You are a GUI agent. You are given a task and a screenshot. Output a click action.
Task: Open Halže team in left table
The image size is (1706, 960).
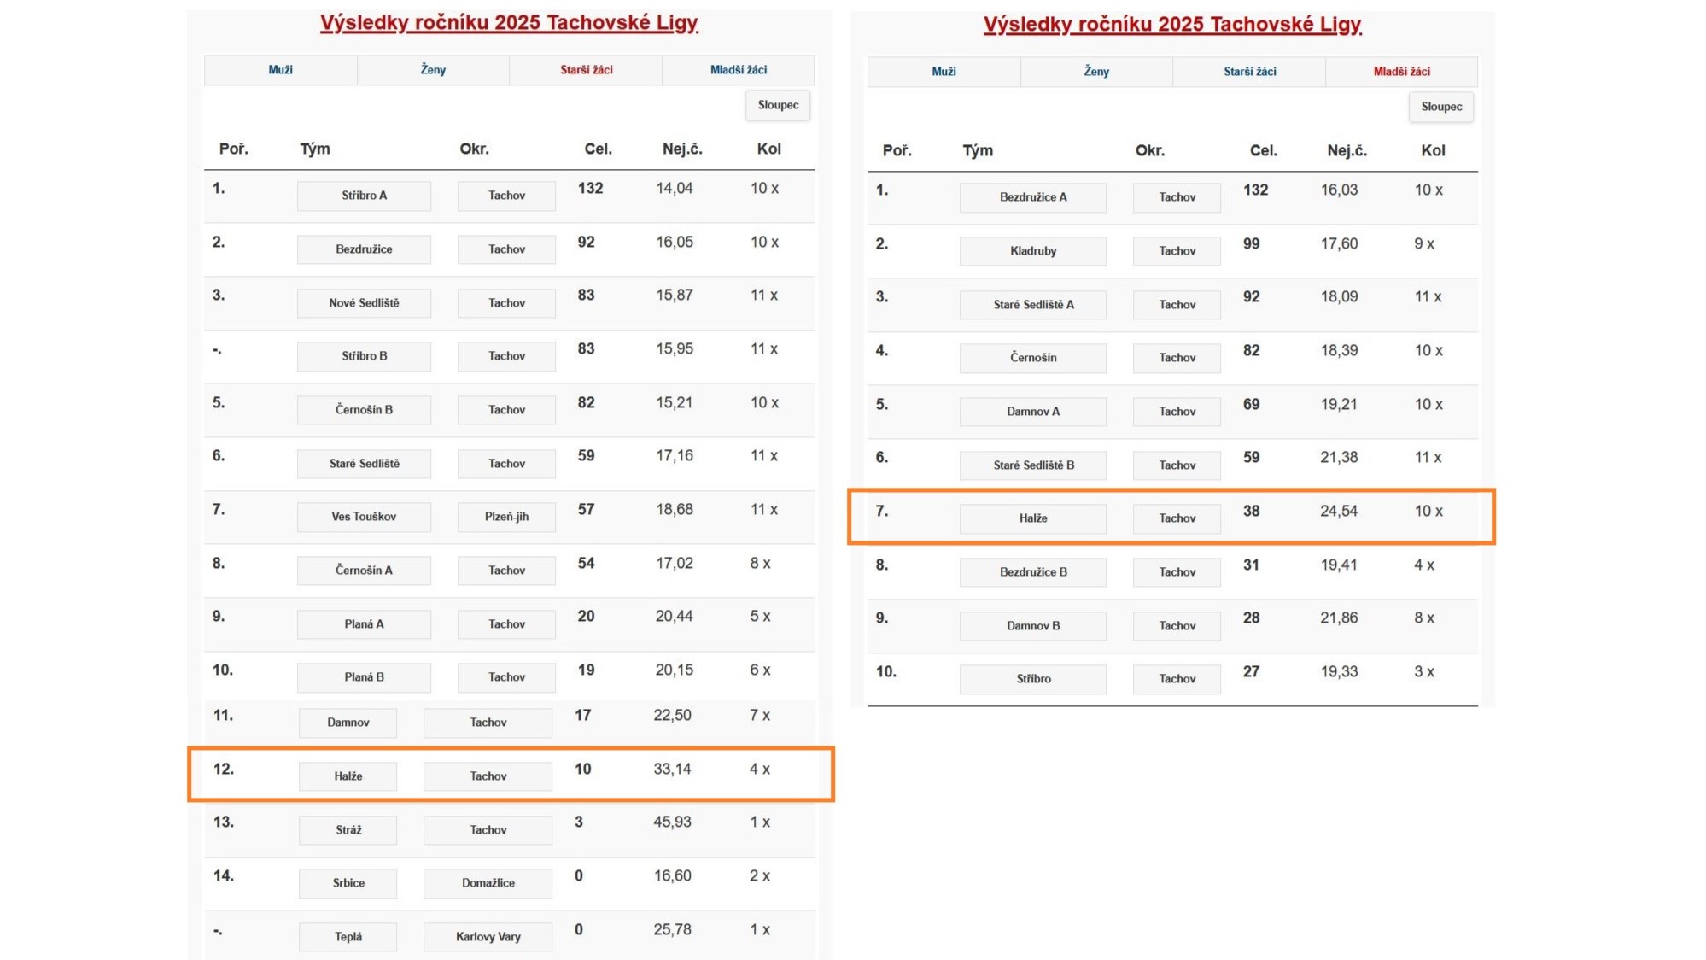(x=348, y=776)
